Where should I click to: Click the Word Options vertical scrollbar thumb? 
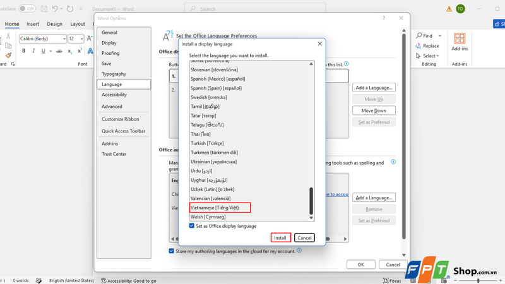(x=404, y=136)
